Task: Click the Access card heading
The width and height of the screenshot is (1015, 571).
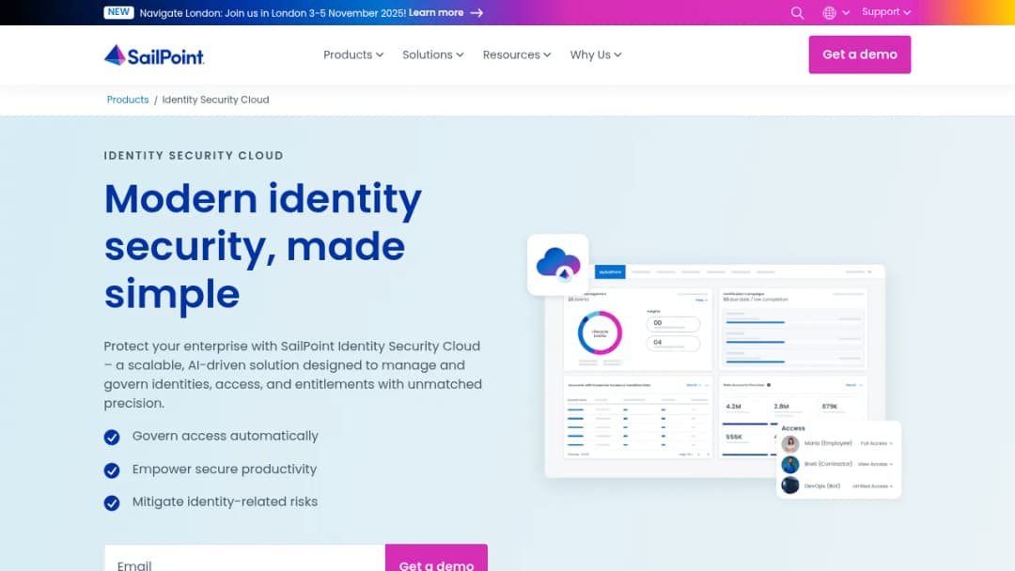Action: pos(793,428)
